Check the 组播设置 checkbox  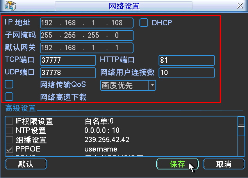tap(9, 140)
